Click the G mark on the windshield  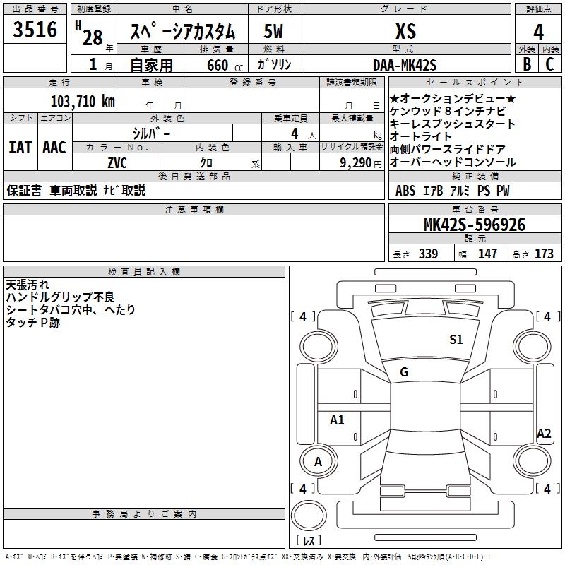[x=404, y=372]
